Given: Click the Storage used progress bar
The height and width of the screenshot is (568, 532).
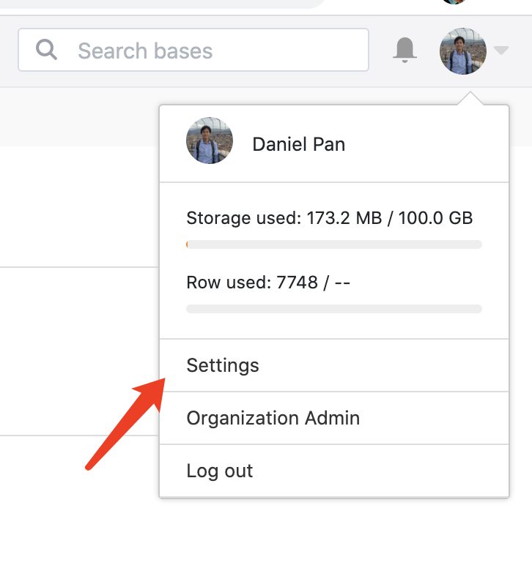Looking at the screenshot, I should (334, 244).
